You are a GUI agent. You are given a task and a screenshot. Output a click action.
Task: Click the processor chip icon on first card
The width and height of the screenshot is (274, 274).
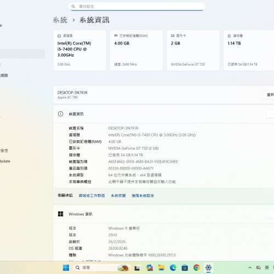[x=59, y=36]
